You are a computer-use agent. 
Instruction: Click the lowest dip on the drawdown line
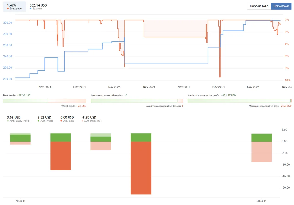[x=220, y=76]
